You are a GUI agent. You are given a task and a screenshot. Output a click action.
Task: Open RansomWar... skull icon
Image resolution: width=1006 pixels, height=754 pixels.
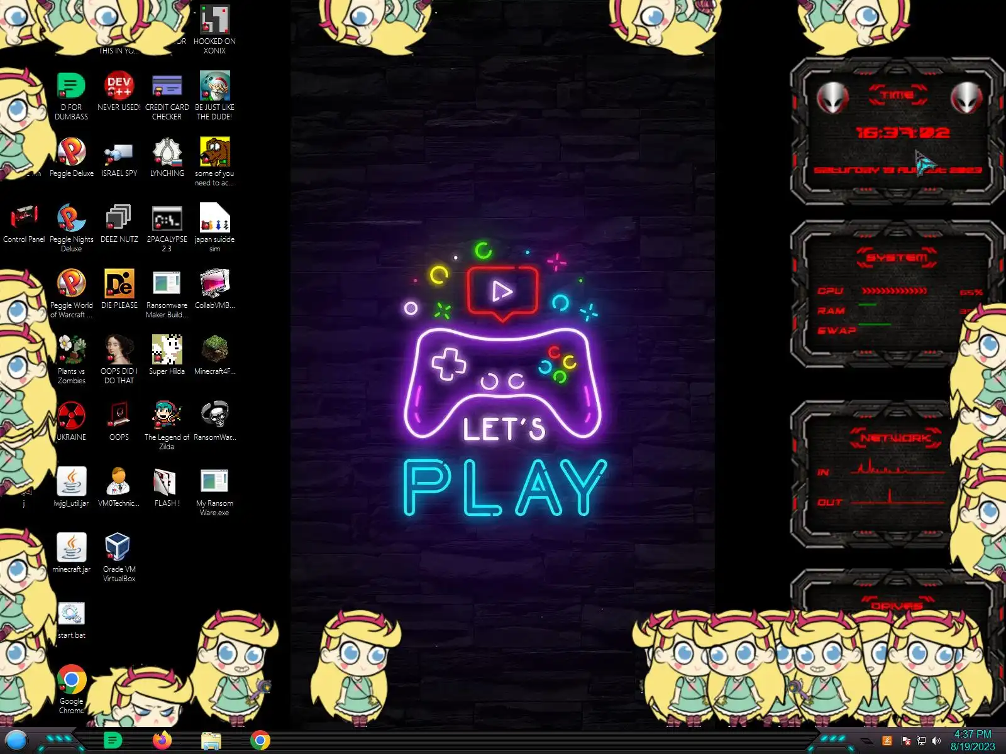(214, 421)
